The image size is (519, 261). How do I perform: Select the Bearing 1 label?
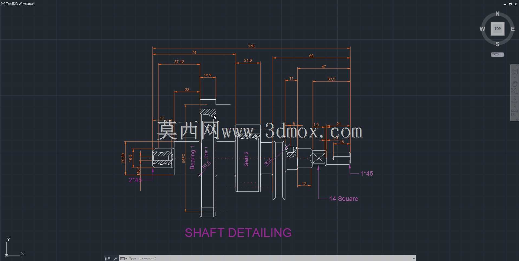coord(192,158)
